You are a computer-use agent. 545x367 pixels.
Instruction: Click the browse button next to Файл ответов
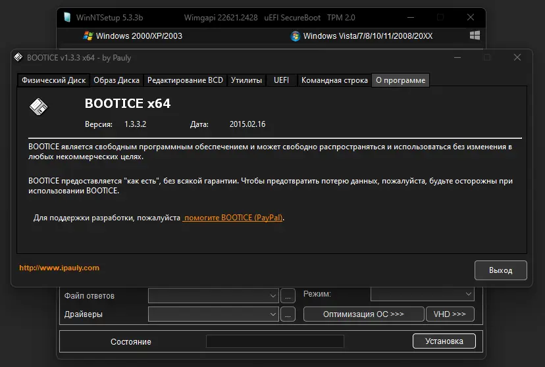coord(288,296)
